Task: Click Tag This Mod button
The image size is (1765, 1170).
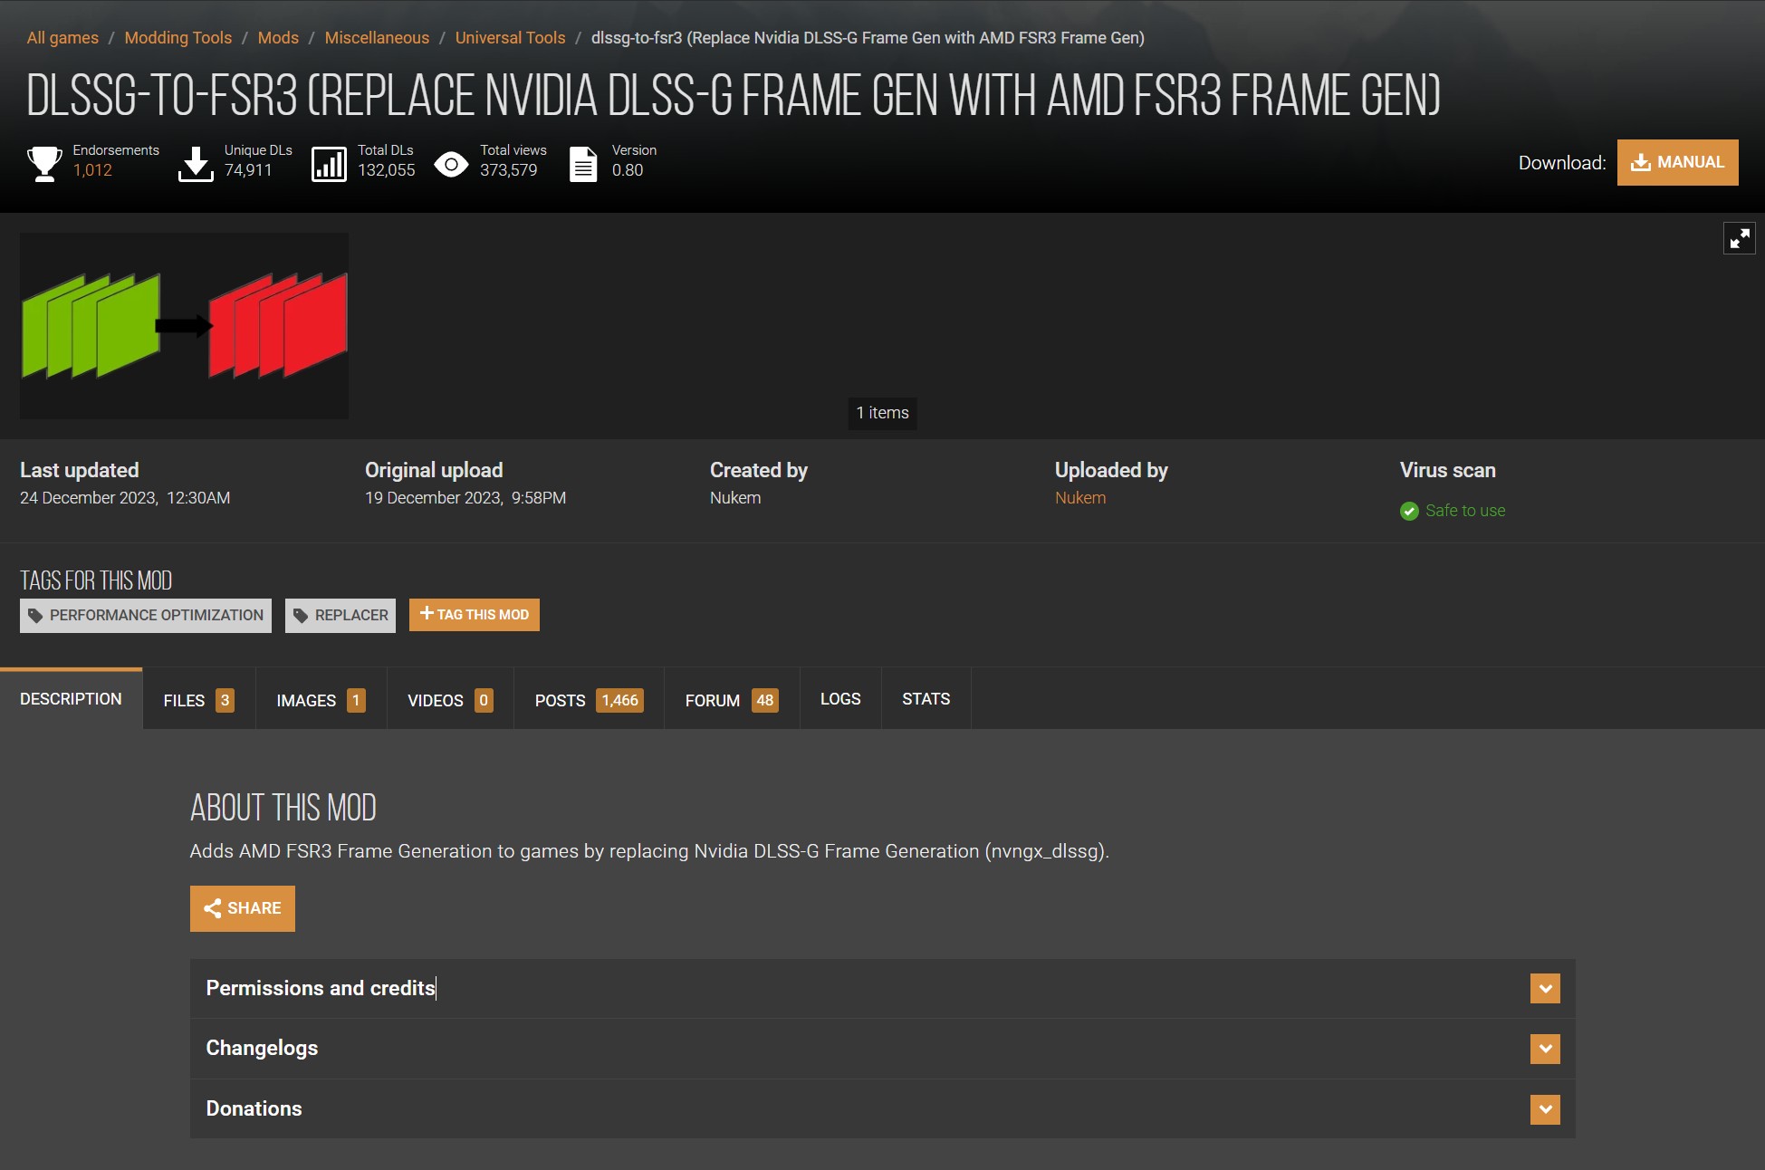Action: pyautogui.click(x=475, y=615)
